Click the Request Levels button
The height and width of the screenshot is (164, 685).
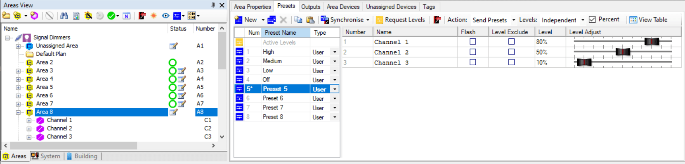(x=400, y=19)
